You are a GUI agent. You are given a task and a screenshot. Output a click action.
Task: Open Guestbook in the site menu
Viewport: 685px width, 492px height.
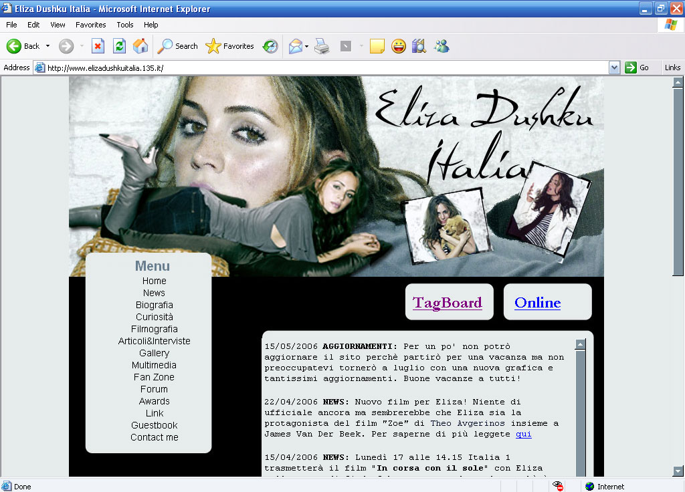(x=155, y=425)
